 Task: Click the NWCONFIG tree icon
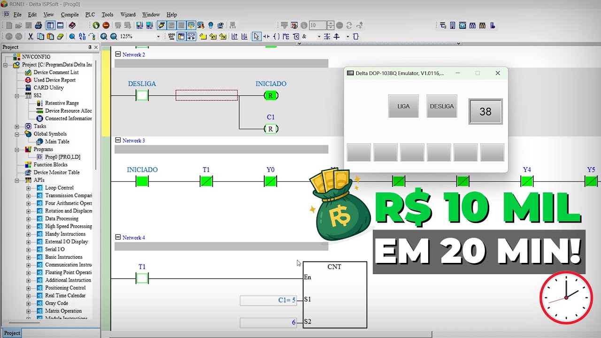point(16,57)
